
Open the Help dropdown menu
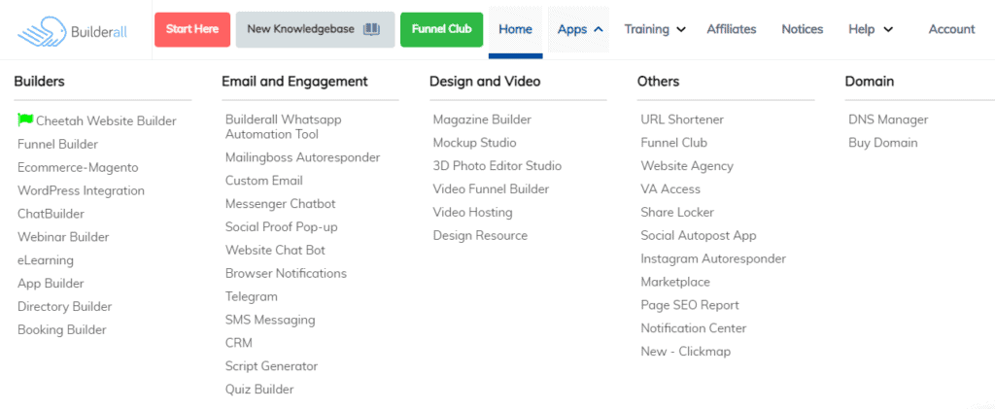(x=888, y=29)
